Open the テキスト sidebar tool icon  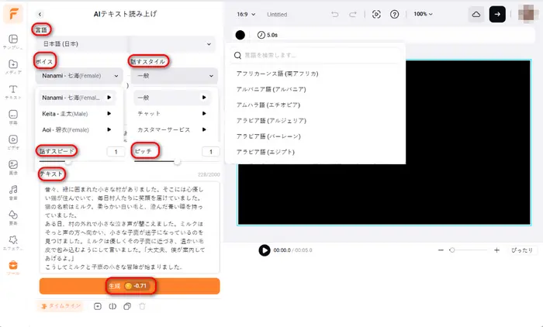click(x=13, y=92)
